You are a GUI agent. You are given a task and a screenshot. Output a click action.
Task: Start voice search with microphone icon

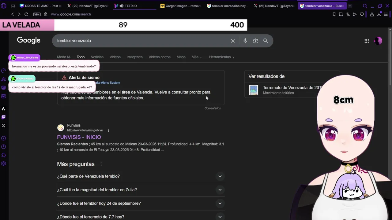click(245, 41)
